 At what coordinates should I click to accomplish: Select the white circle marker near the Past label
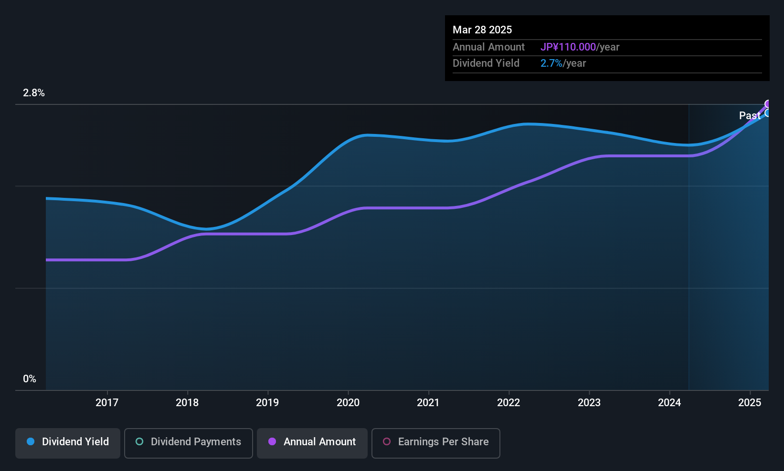[767, 113]
